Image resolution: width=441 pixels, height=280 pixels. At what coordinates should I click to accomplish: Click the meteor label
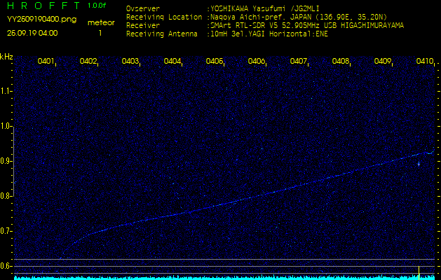pyautogui.click(x=100, y=22)
